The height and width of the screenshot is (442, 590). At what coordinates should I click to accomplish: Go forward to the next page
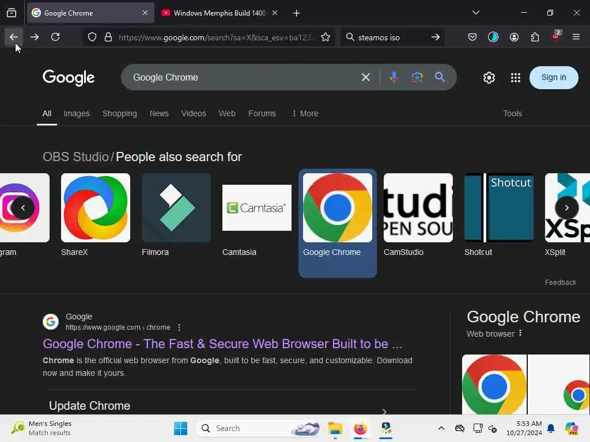coord(35,37)
